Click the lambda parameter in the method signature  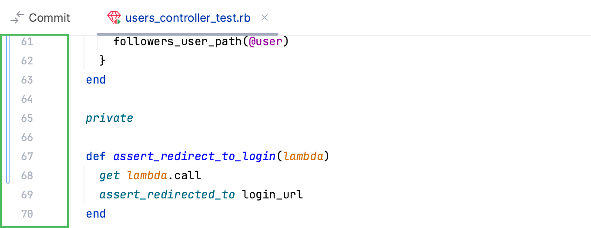(x=303, y=156)
